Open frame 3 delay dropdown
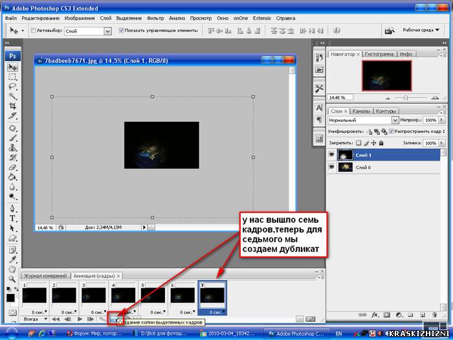This screenshot has width=453, height=340. tap(105, 312)
